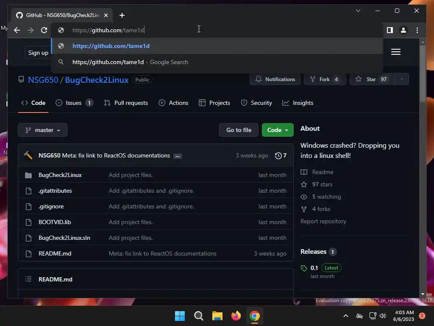The height and width of the screenshot is (326, 434).
Task: Open the Actions tab
Action: coord(173,103)
